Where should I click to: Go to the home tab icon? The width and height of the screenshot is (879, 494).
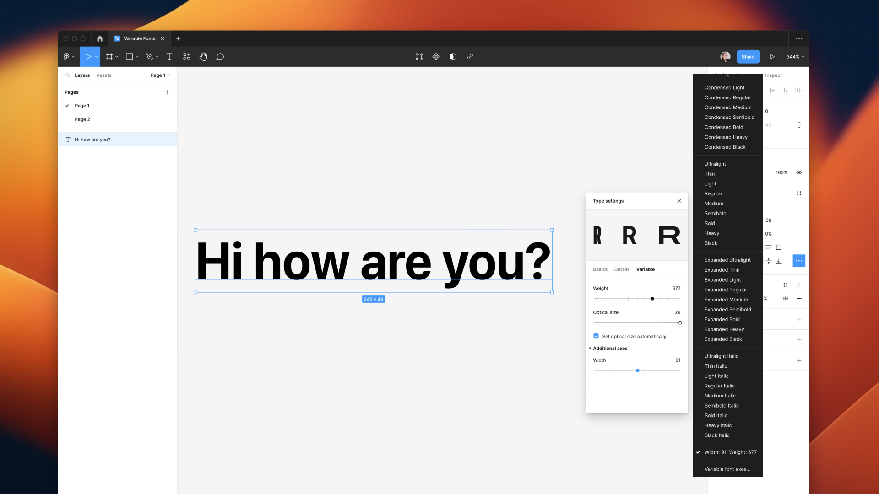click(99, 38)
